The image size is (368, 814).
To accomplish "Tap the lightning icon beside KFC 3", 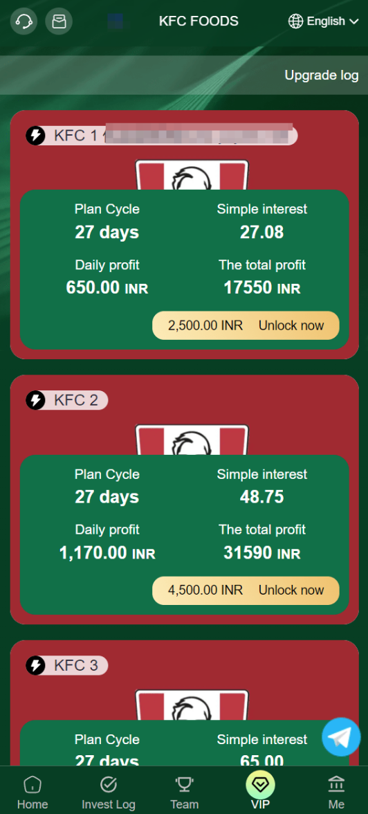I will click(x=35, y=666).
